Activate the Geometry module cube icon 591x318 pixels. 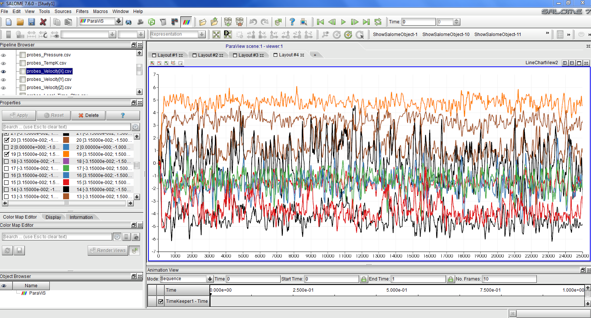click(151, 22)
